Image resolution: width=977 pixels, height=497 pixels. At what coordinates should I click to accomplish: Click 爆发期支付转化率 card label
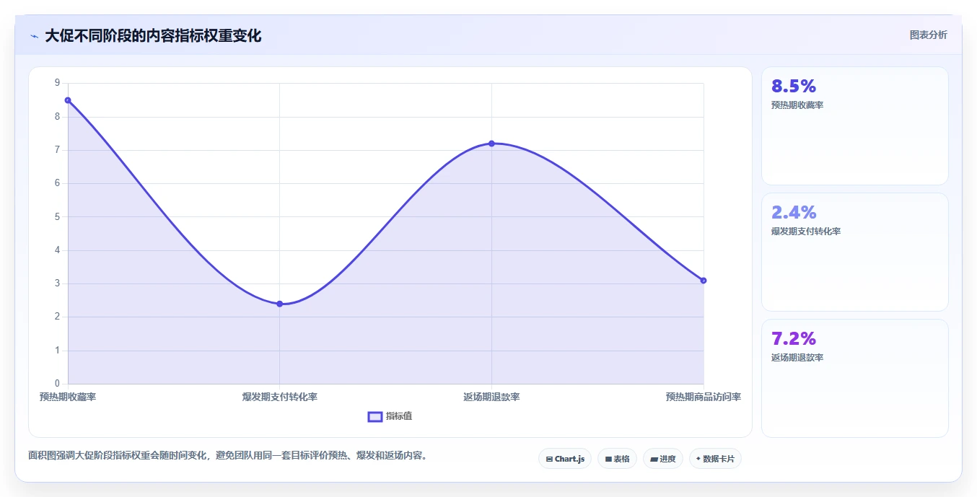tap(806, 232)
